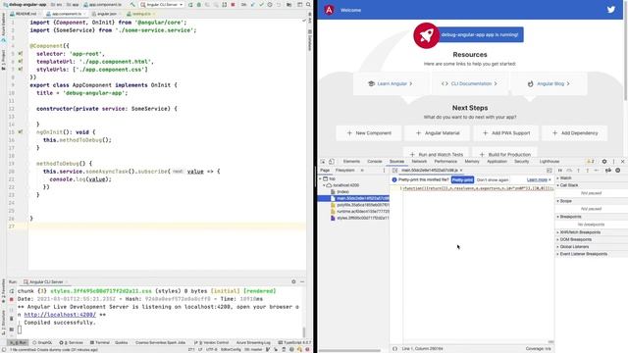Click Don't show again
The height and width of the screenshot is (353, 628).
coord(493,179)
